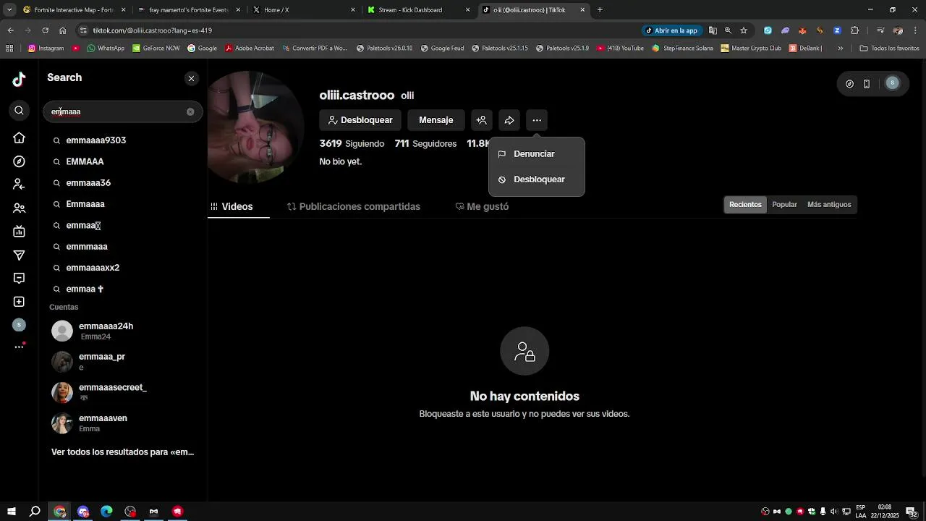926x521 pixels.
Task: Clear the search field text
Action: (190, 111)
